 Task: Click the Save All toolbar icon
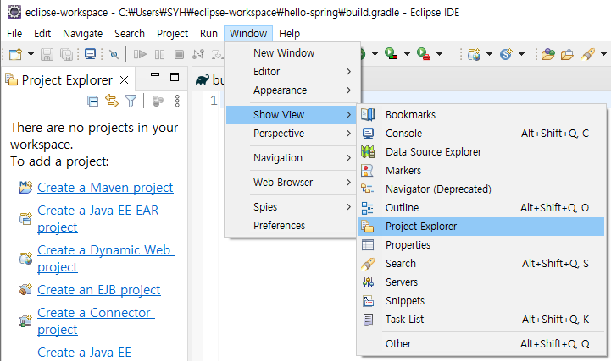pyautogui.click(x=66, y=54)
